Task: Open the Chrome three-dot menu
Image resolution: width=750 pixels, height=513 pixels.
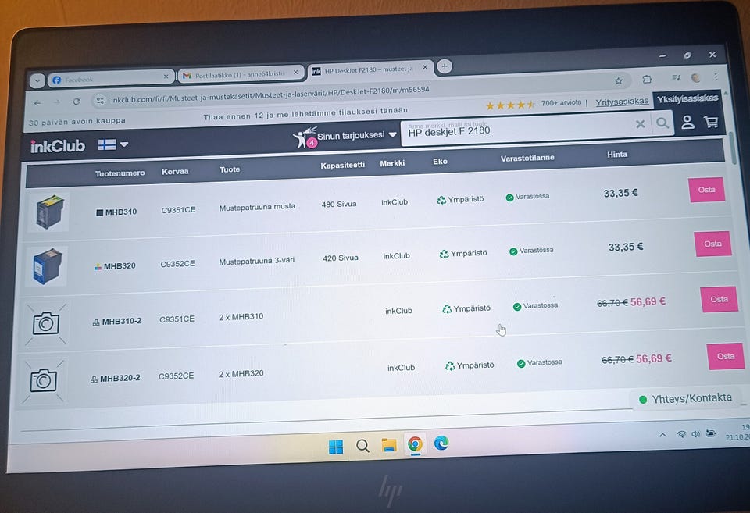Action: tap(716, 77)
